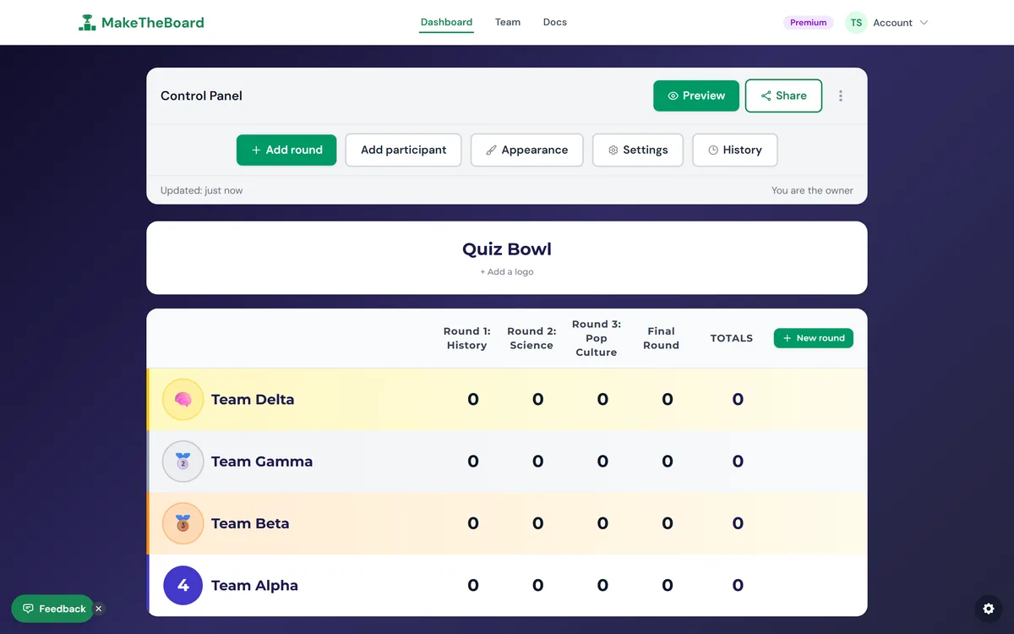Open the Feedback widget
Screen dimensions: 1014x634
[x=52, y=609]
